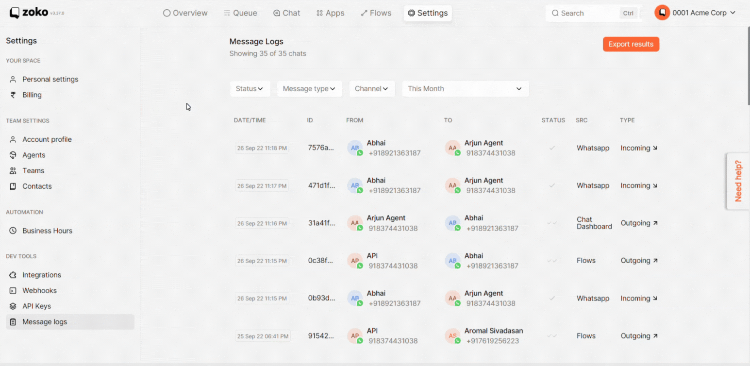
Task: Click message ID 31a41f...
Action: [x=321, y=223]
